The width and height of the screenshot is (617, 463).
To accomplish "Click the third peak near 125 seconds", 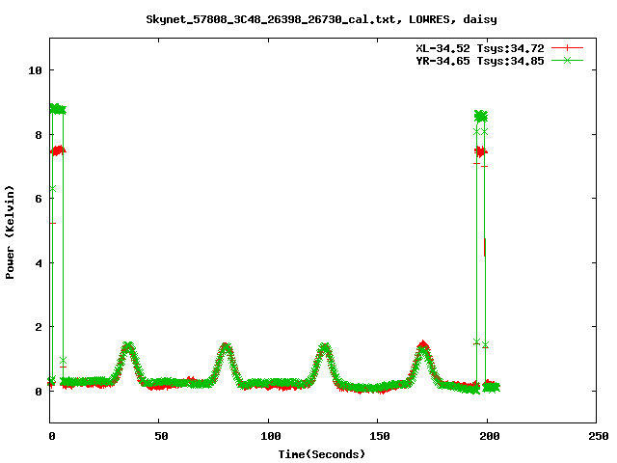I will (325, 347).
